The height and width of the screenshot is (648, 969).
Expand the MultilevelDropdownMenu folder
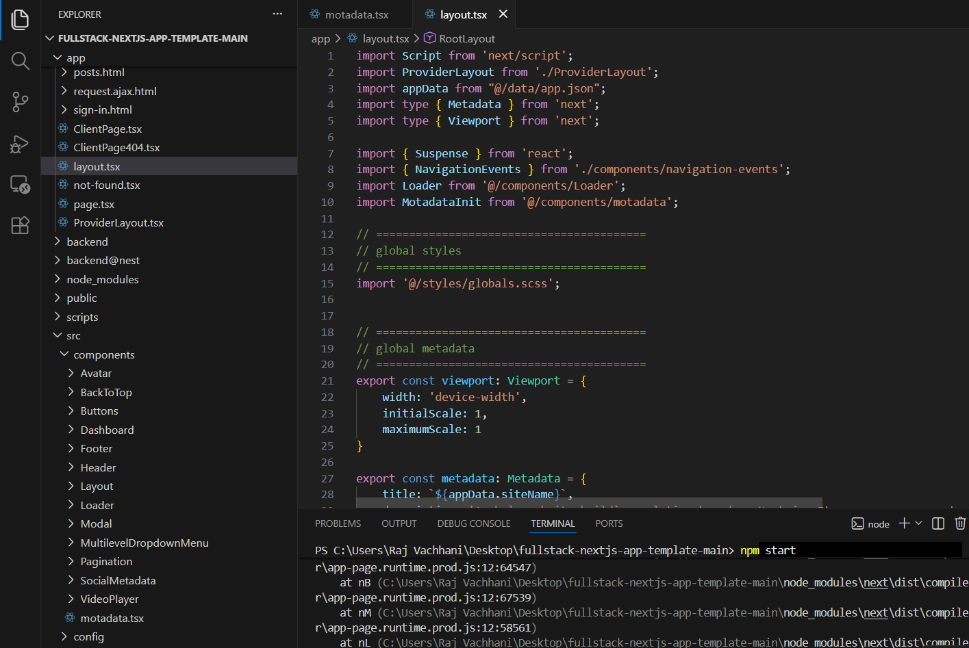[x=71, y=543]
